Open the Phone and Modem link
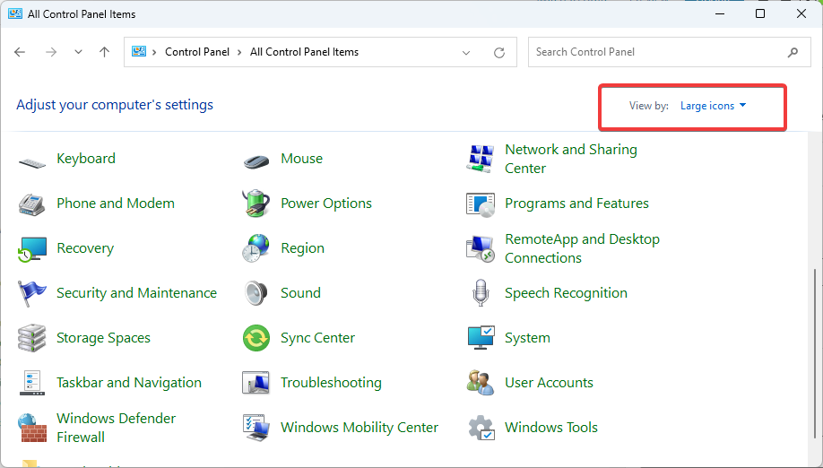The image size is (823, 468). click(116, 203)
